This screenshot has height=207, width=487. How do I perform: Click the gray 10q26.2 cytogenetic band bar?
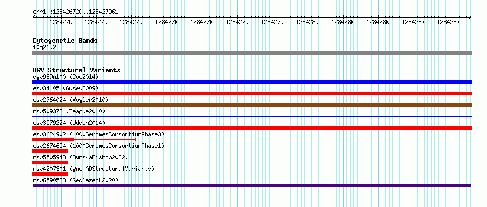click(x=252, y=53)
